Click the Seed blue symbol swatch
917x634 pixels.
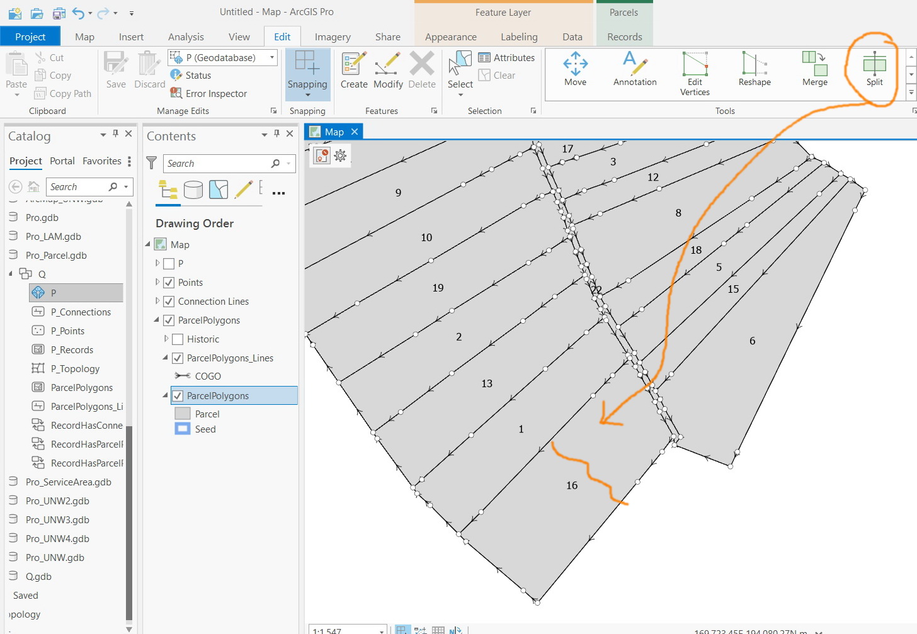(183, 429)
